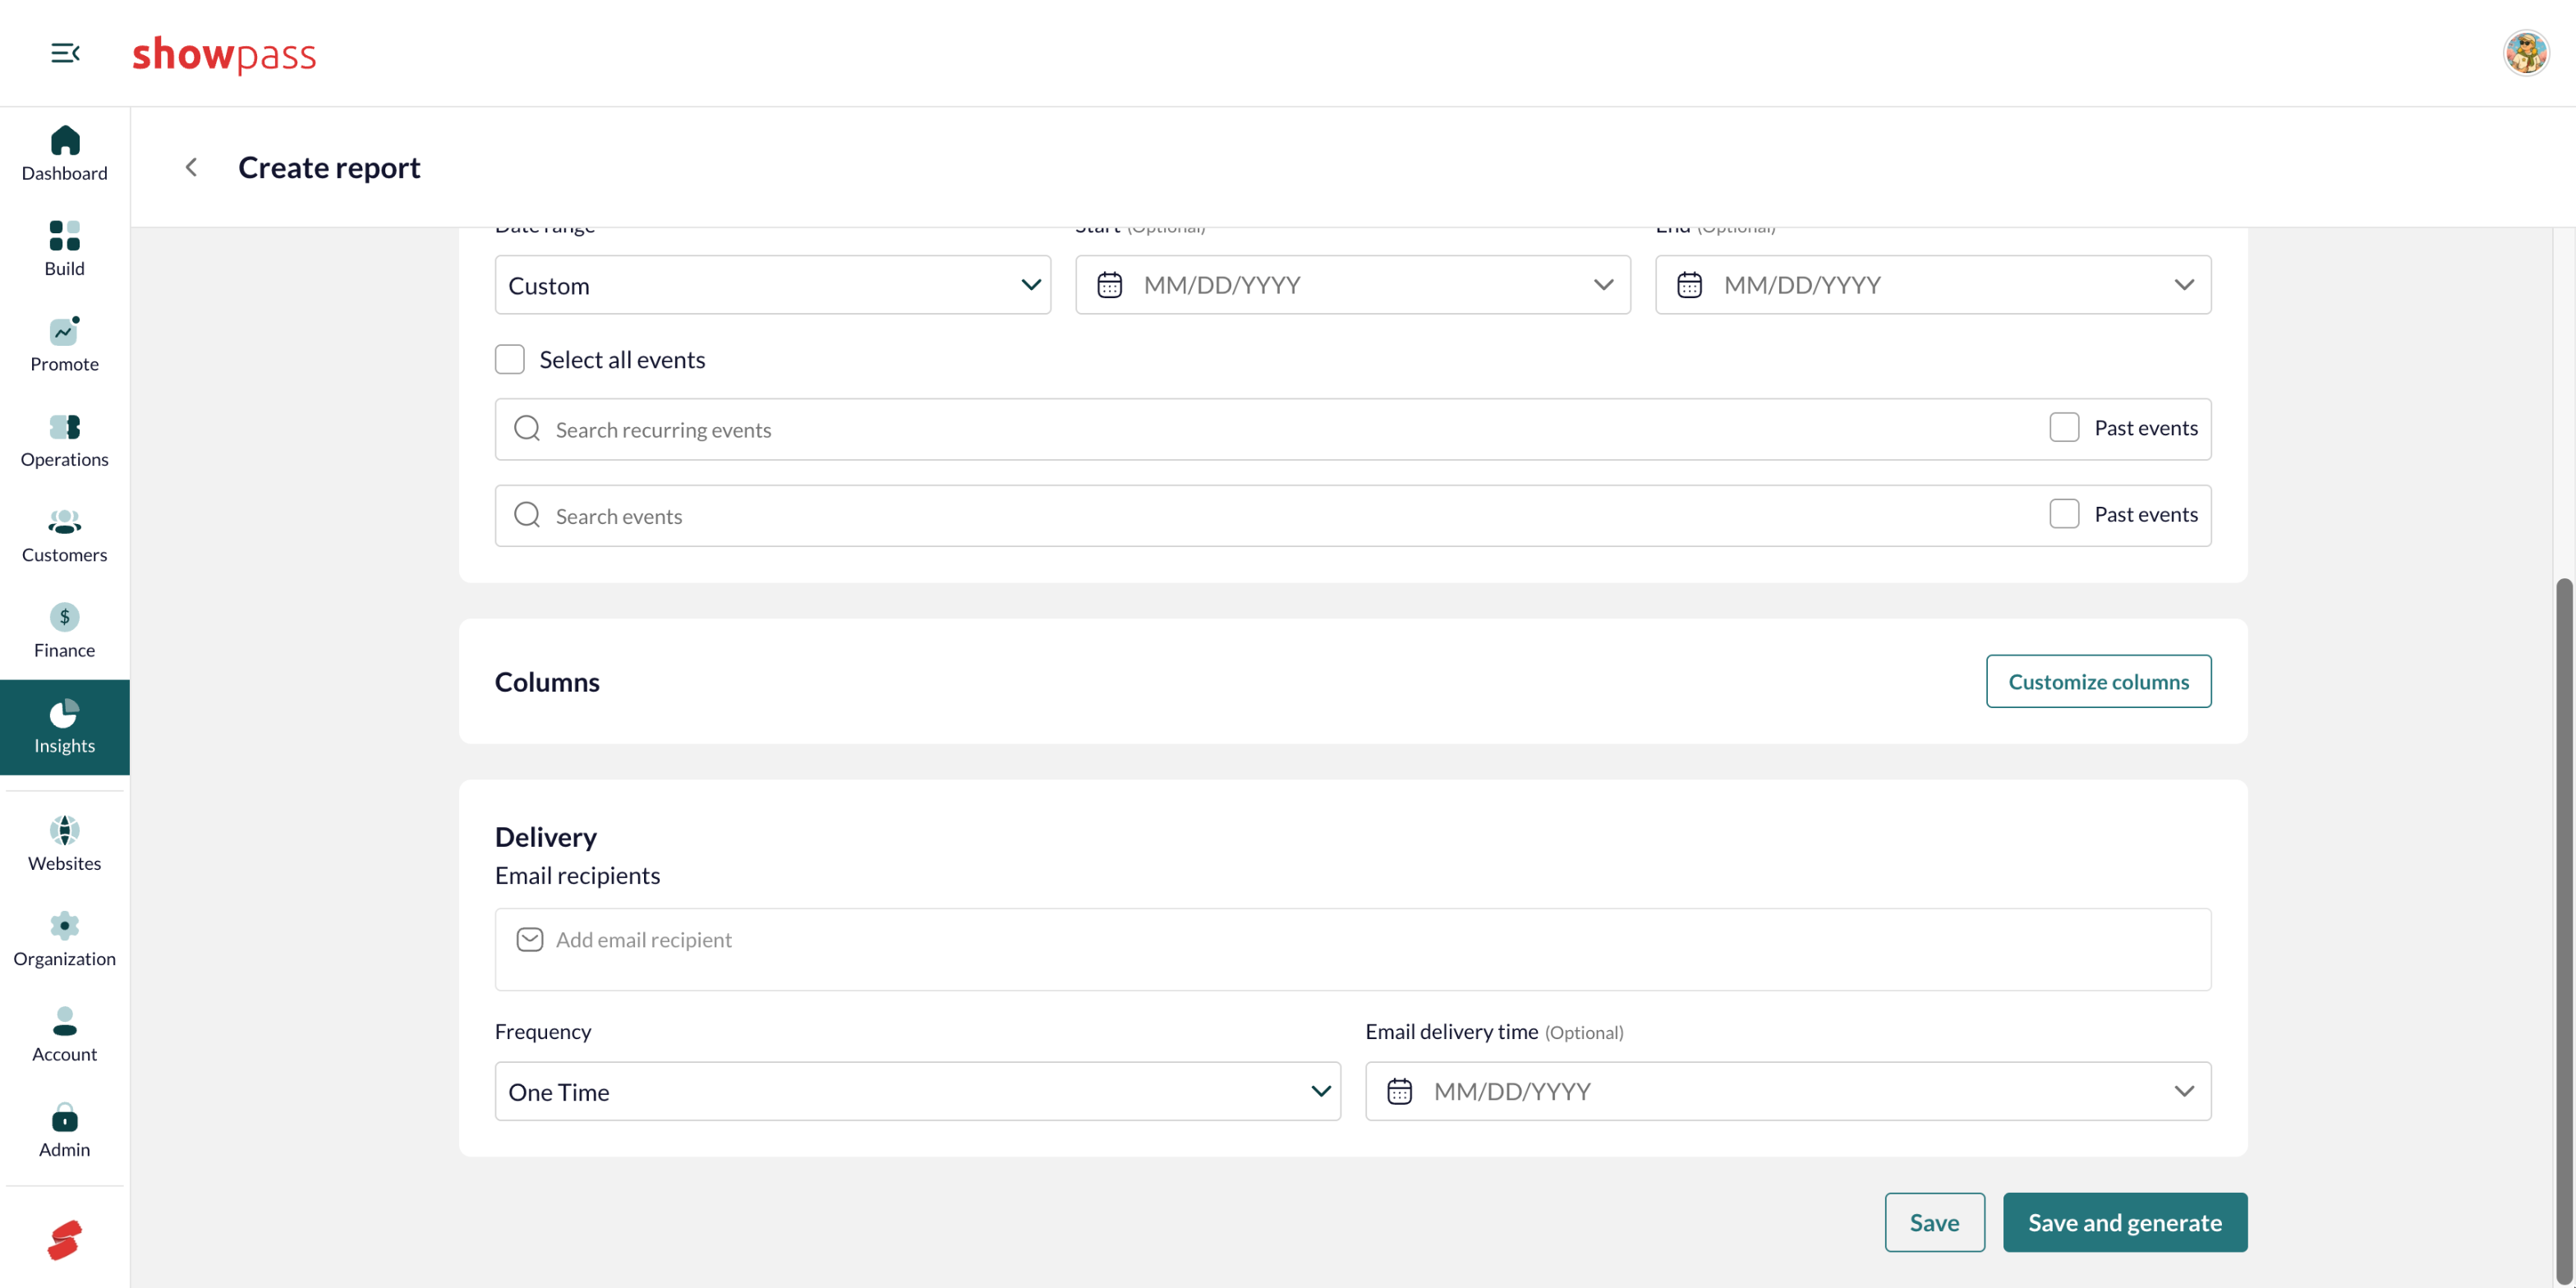2576x1288 pixels.
Task: Open the Finance dollar icon
Action: pyautogui.click(x=65, y=617)
